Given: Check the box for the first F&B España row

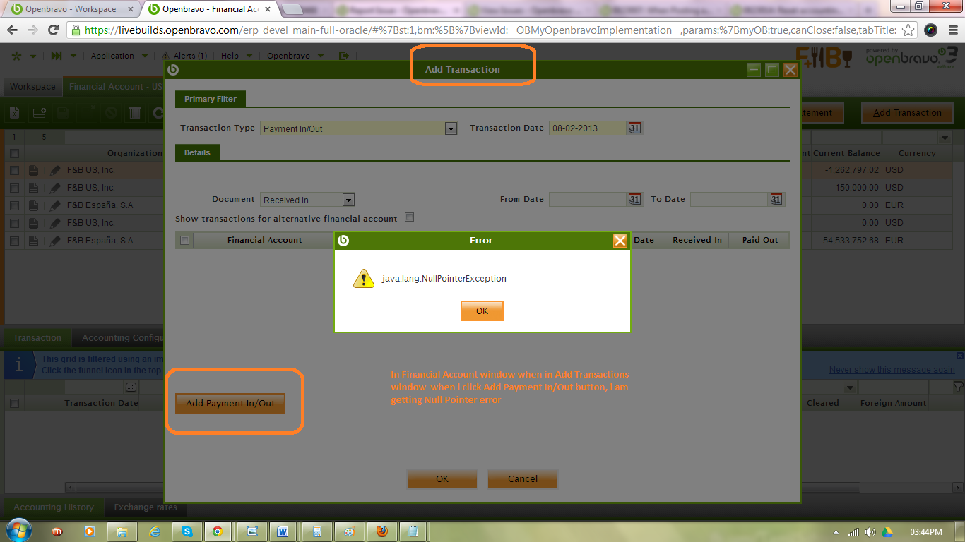Looking at the screenshot, I should [x=14, y=205].
